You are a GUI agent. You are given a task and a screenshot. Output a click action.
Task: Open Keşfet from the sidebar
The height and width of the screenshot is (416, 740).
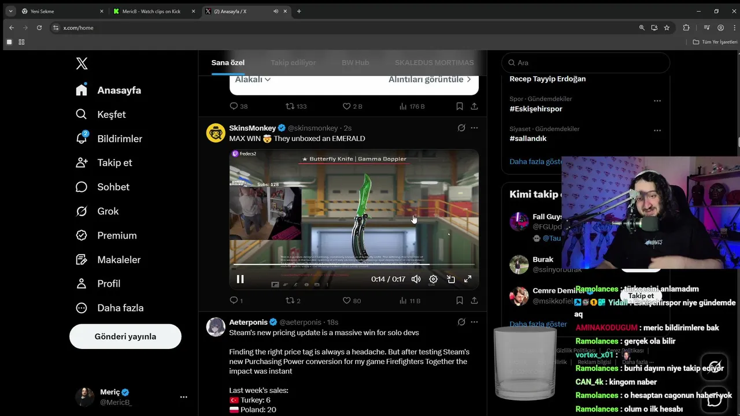point(101,114)
